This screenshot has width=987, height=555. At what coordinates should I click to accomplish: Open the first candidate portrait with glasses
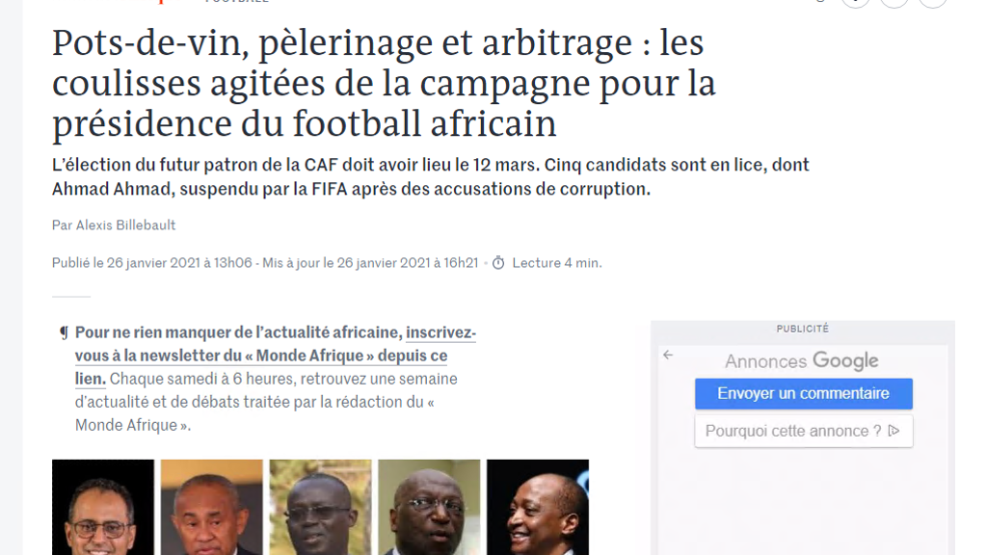(x=103, y=507)
